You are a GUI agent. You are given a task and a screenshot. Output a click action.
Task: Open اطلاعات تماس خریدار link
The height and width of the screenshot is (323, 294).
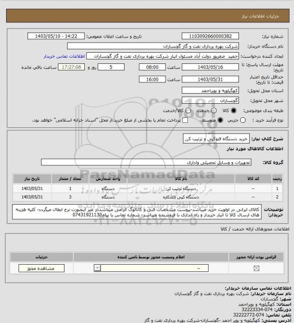coord(64,57)
